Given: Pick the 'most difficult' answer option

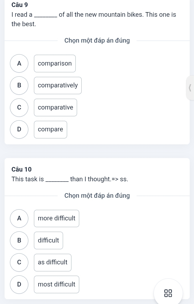Looking at the screenshot, I should (x=57, y=284).
